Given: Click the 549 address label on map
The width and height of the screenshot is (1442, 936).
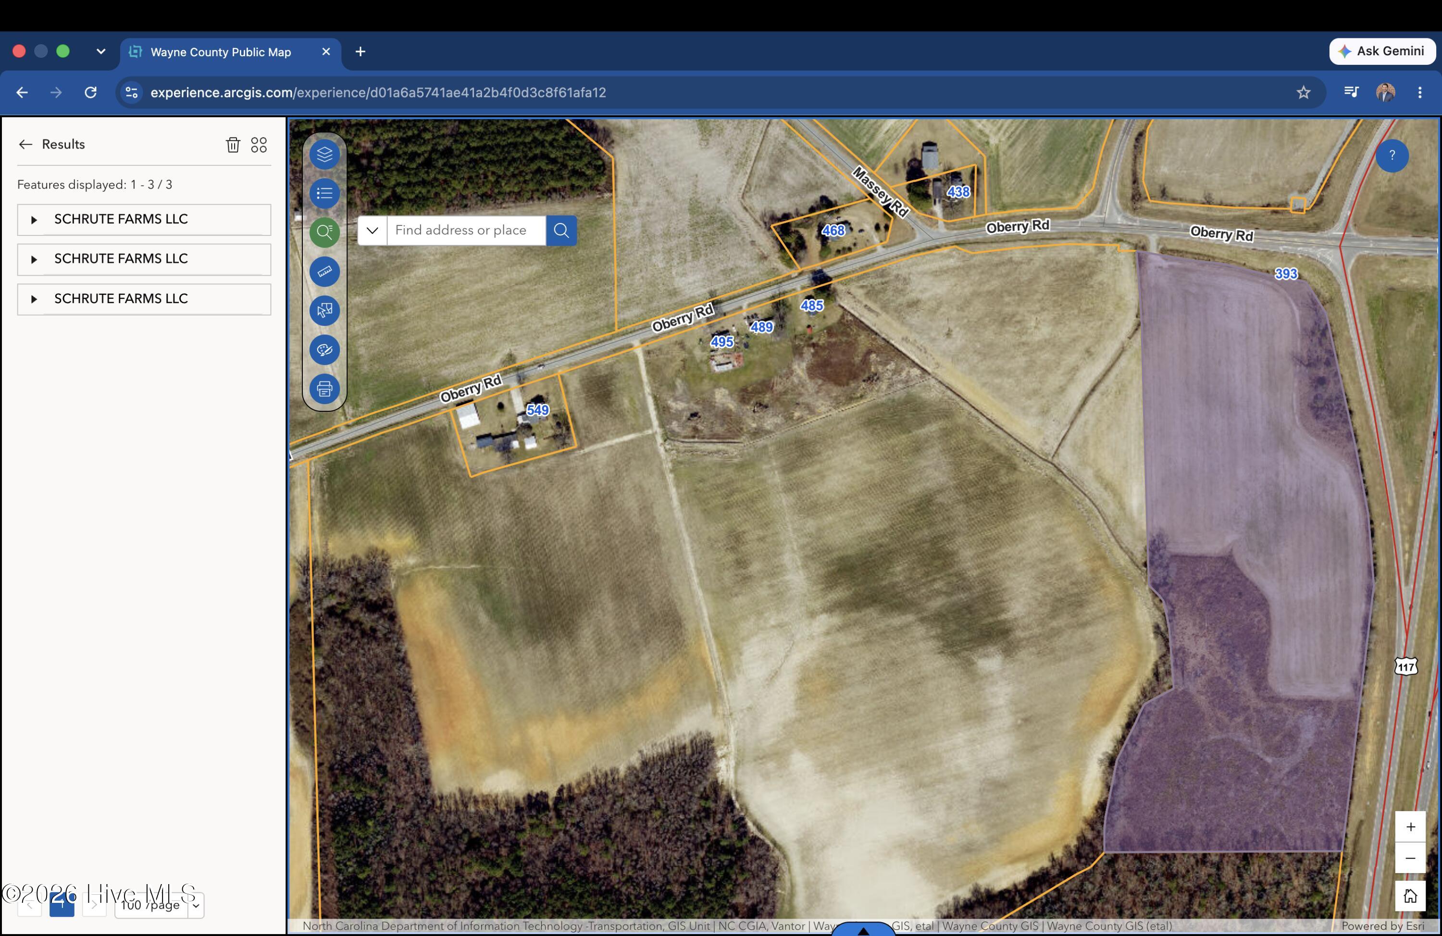Looking at the screenshot, I should (537, 410).
